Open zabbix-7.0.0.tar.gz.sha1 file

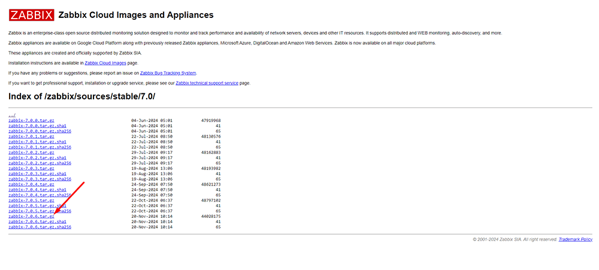[37, 126]
